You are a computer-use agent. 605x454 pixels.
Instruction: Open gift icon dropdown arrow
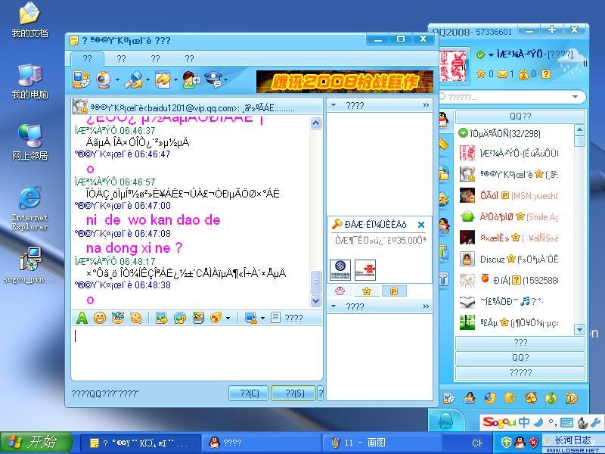(228, 318)
